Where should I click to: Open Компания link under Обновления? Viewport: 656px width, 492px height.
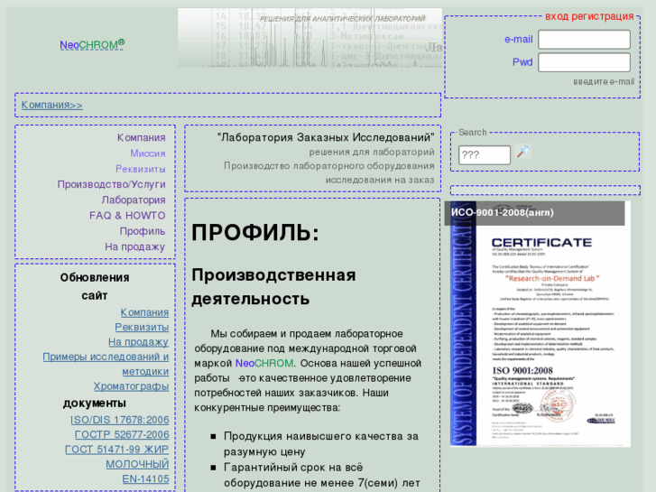click(144, 312)
